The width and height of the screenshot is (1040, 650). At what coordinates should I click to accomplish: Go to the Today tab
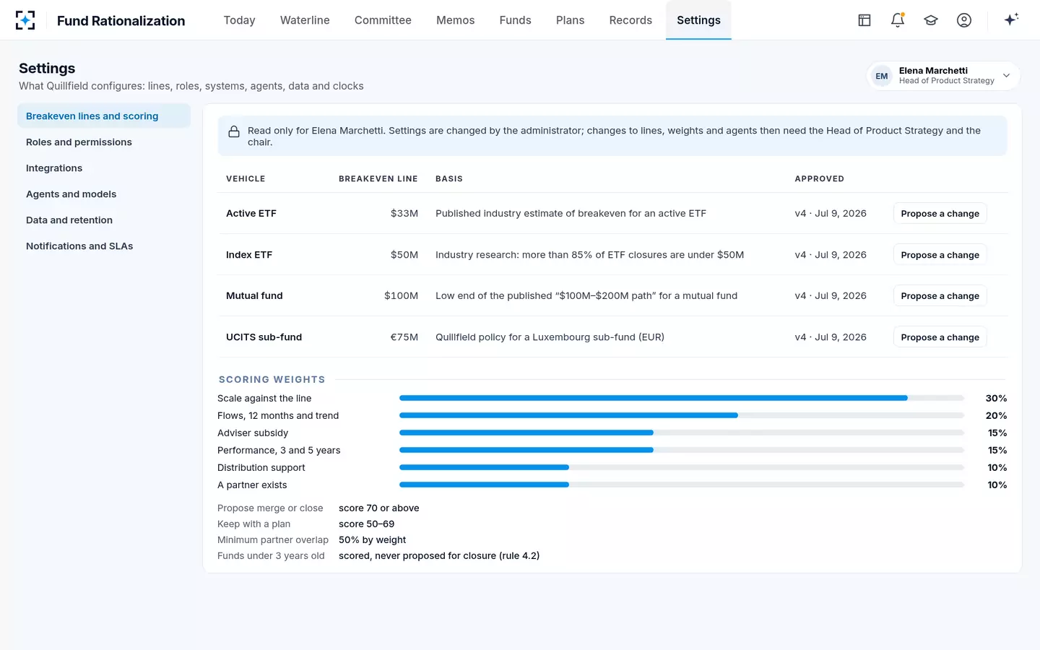(239, 20)
